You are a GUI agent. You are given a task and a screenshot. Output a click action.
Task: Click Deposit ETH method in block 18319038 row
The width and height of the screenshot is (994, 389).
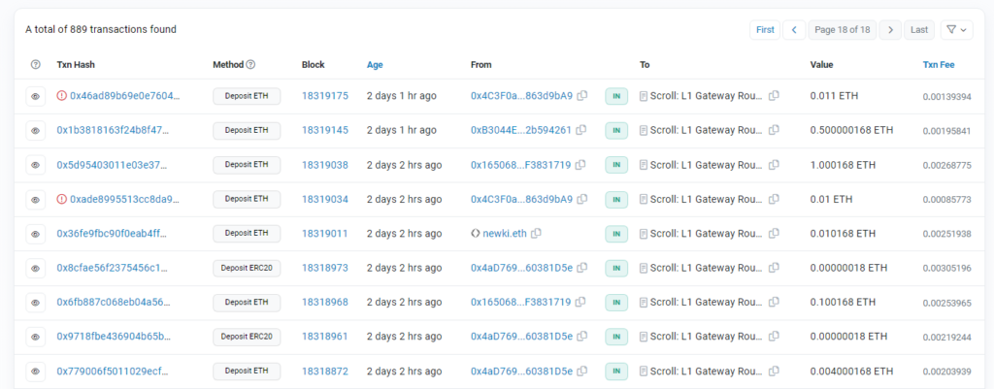tap(247, 165)
